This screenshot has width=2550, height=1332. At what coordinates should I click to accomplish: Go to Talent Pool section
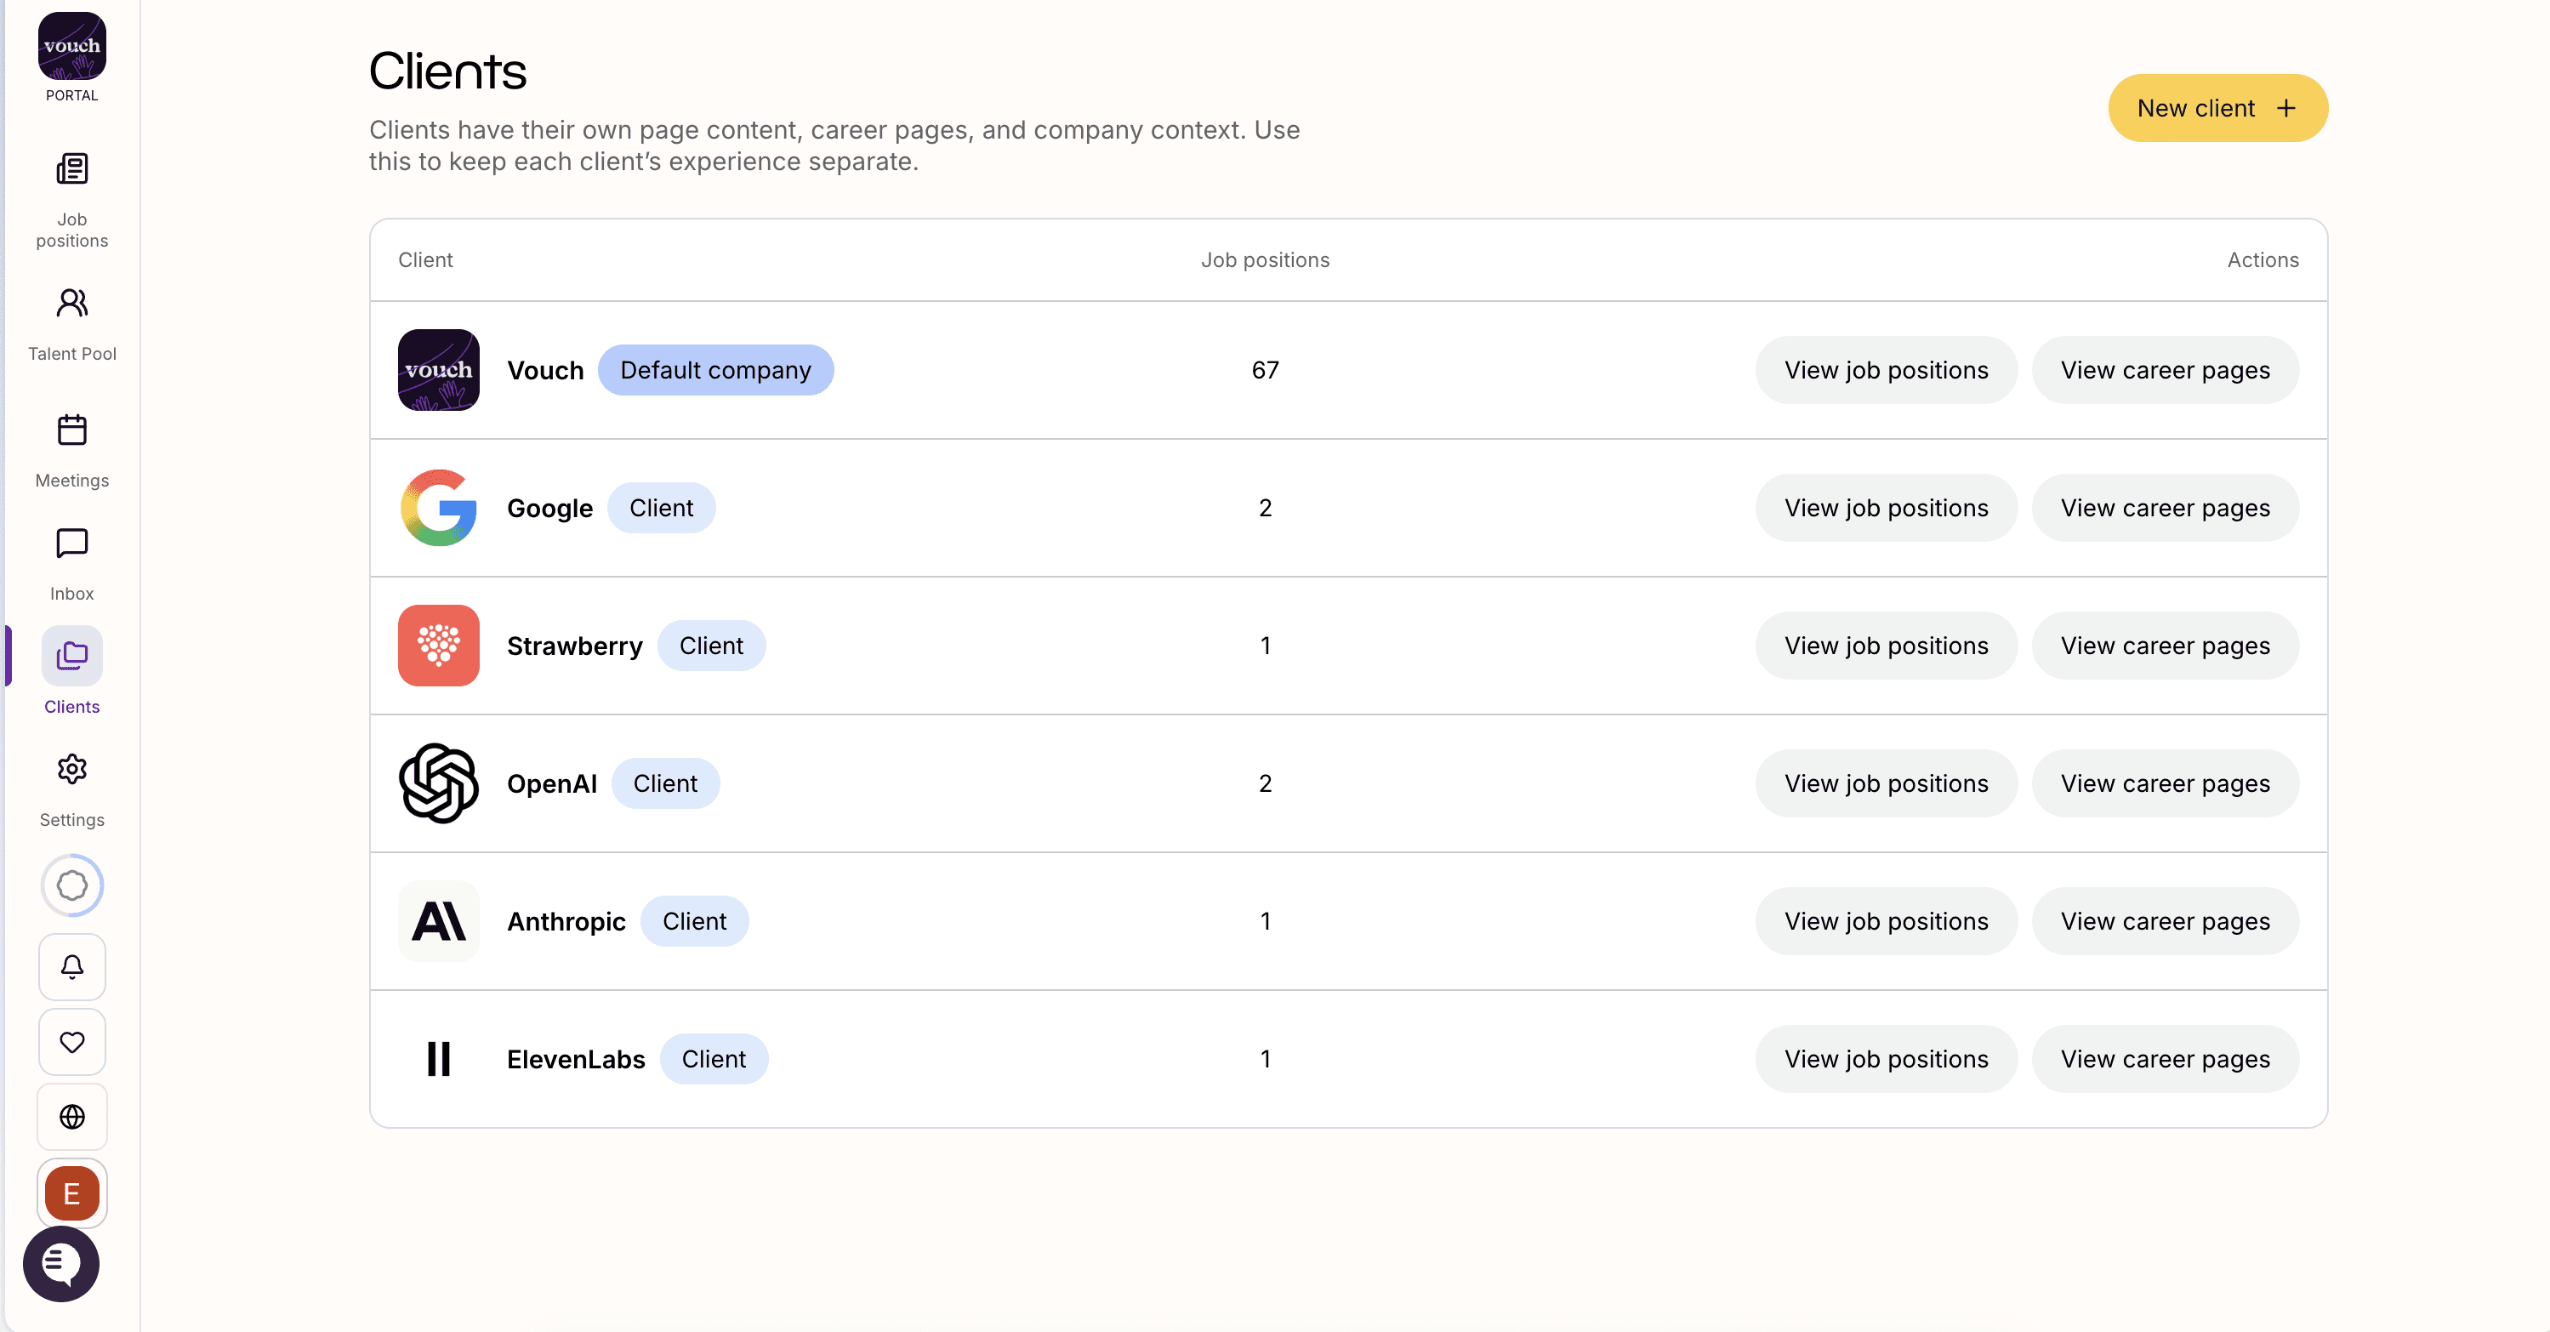point(71,323)
